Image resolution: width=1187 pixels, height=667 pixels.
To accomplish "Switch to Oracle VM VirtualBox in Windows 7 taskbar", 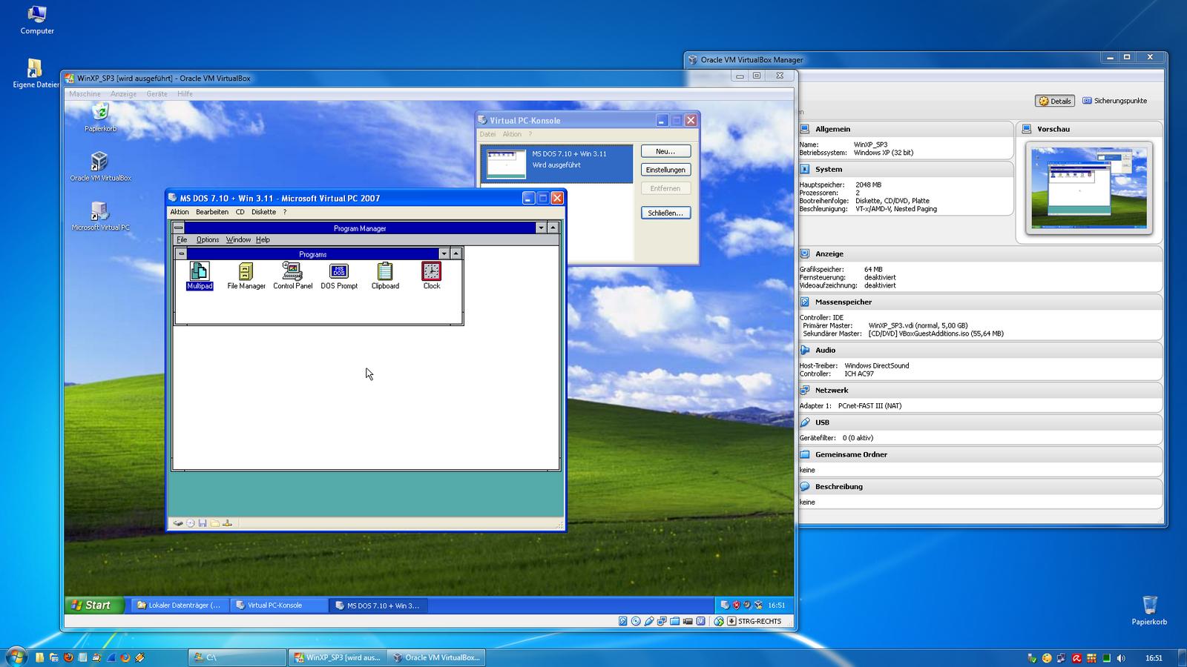I will pyautogui.click(x=436, y=657).
